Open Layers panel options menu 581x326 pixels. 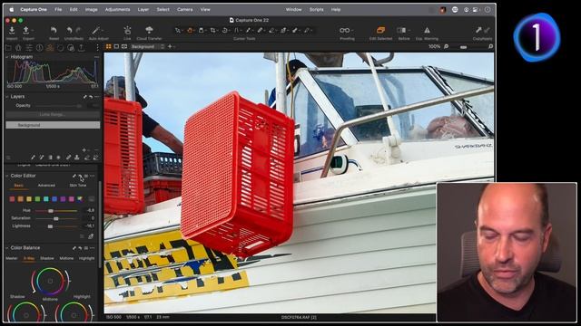click(97, 97)
